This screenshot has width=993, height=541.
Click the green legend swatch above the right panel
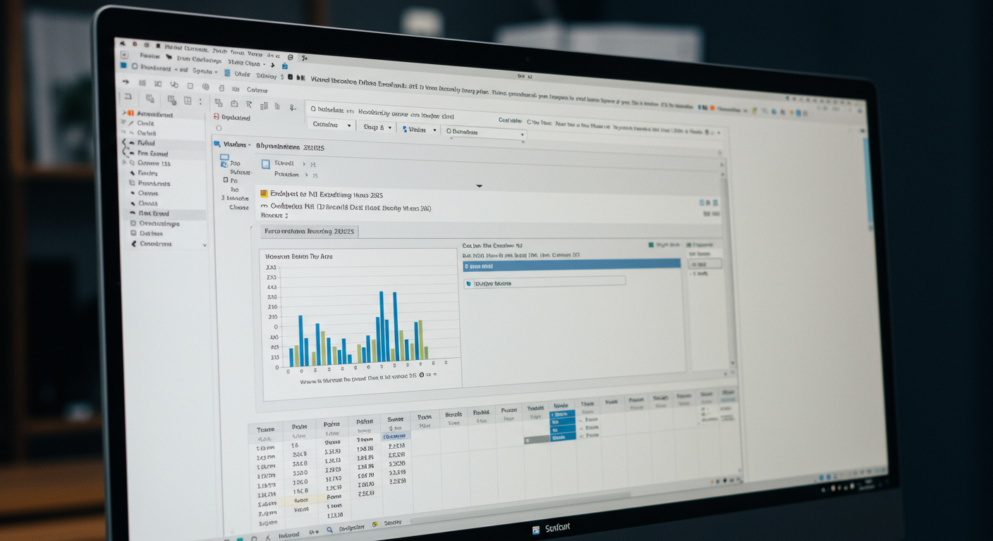651,245
